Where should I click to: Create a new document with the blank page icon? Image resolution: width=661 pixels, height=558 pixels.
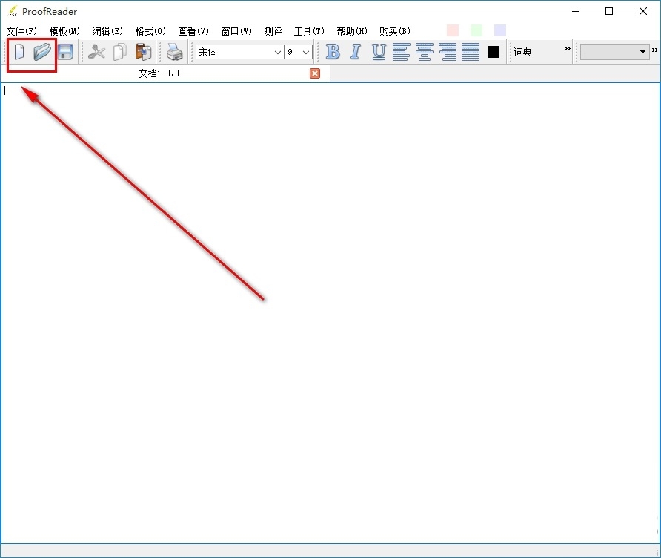point(19,52)
